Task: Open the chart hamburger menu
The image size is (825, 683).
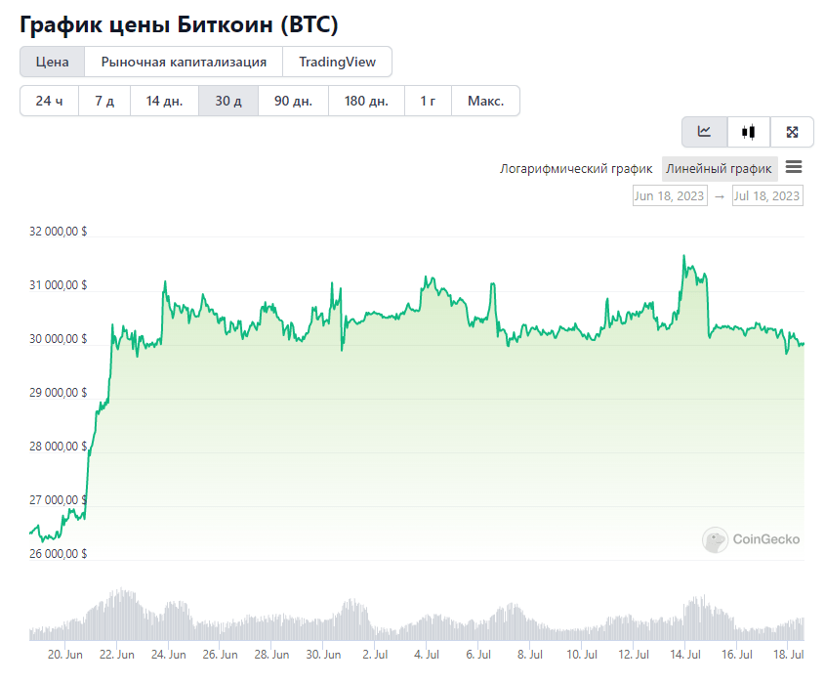Action: (x=794, y=167)
